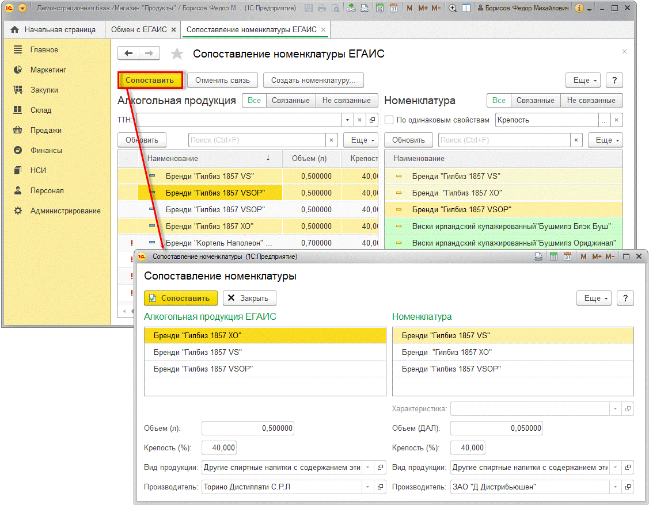
Task: Click the info icon in the title bar
Action: point(579,9)
